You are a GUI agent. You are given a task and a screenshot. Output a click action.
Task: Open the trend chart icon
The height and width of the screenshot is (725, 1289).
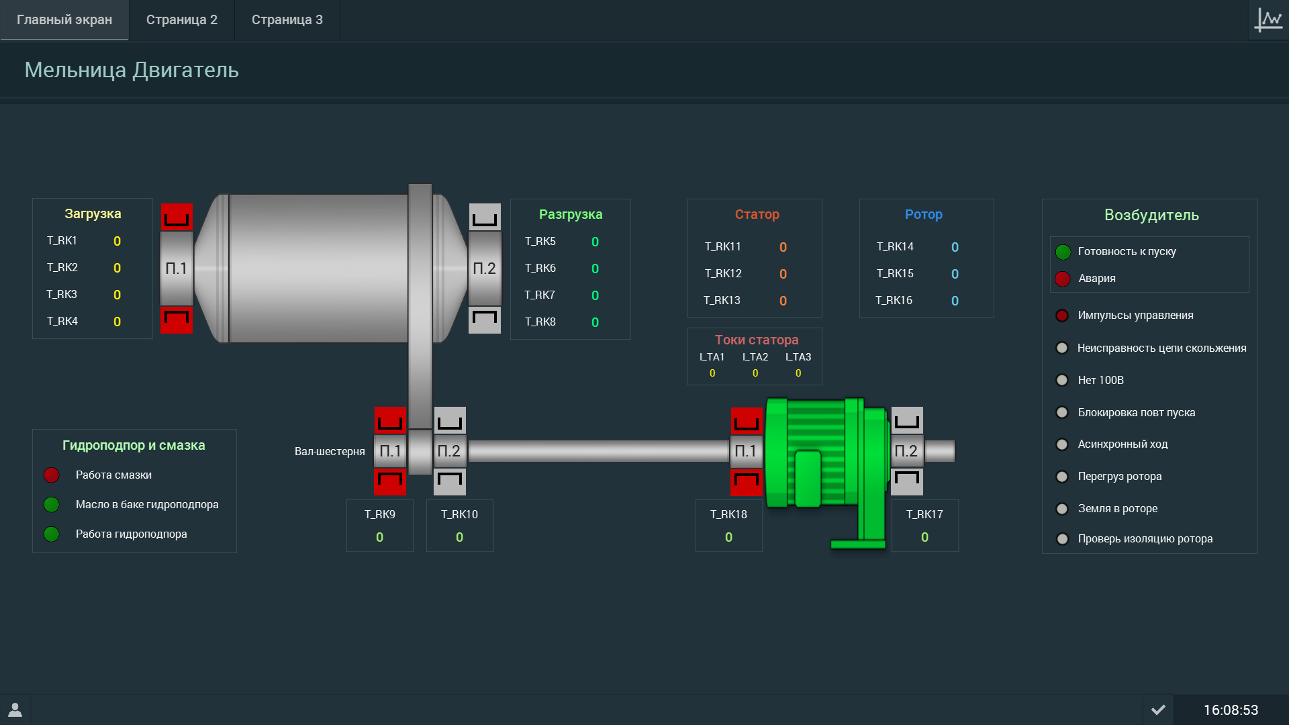(x=1268, y=20)
